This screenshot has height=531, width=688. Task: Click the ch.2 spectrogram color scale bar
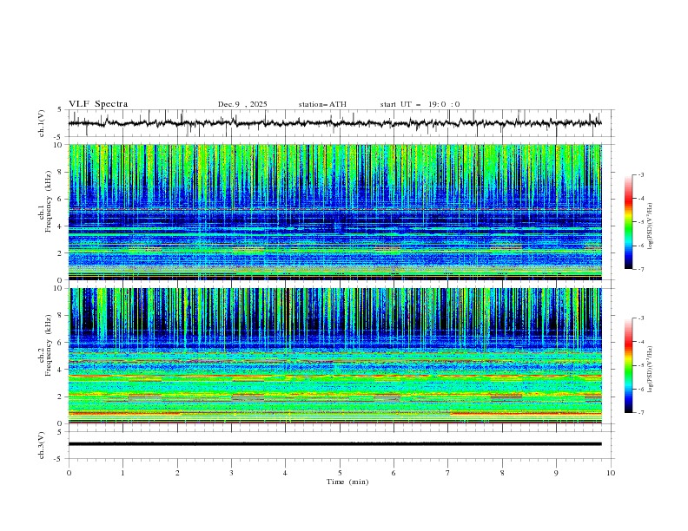pos(628,365)
